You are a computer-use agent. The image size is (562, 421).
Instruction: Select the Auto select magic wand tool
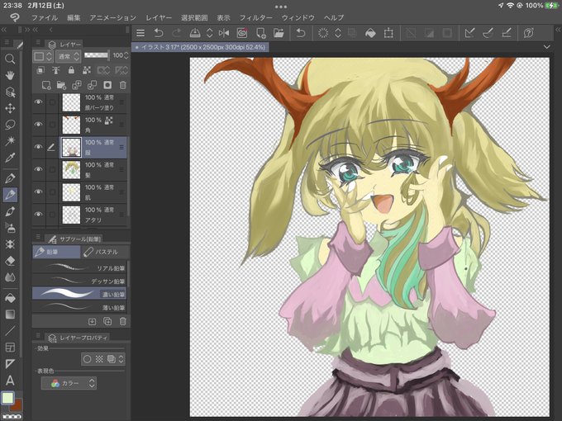click(x=10, y=140)
